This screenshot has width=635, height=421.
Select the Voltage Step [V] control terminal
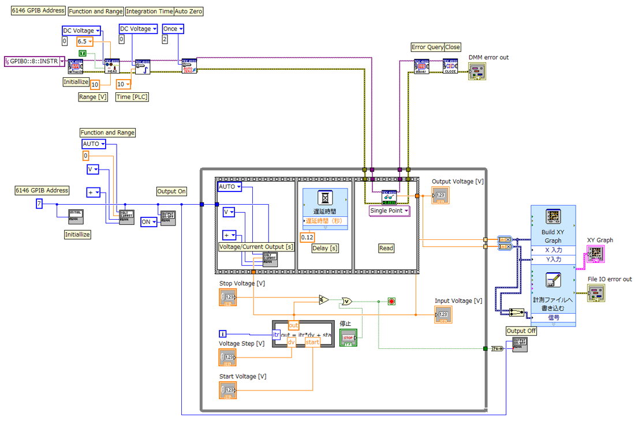[227, 358]
